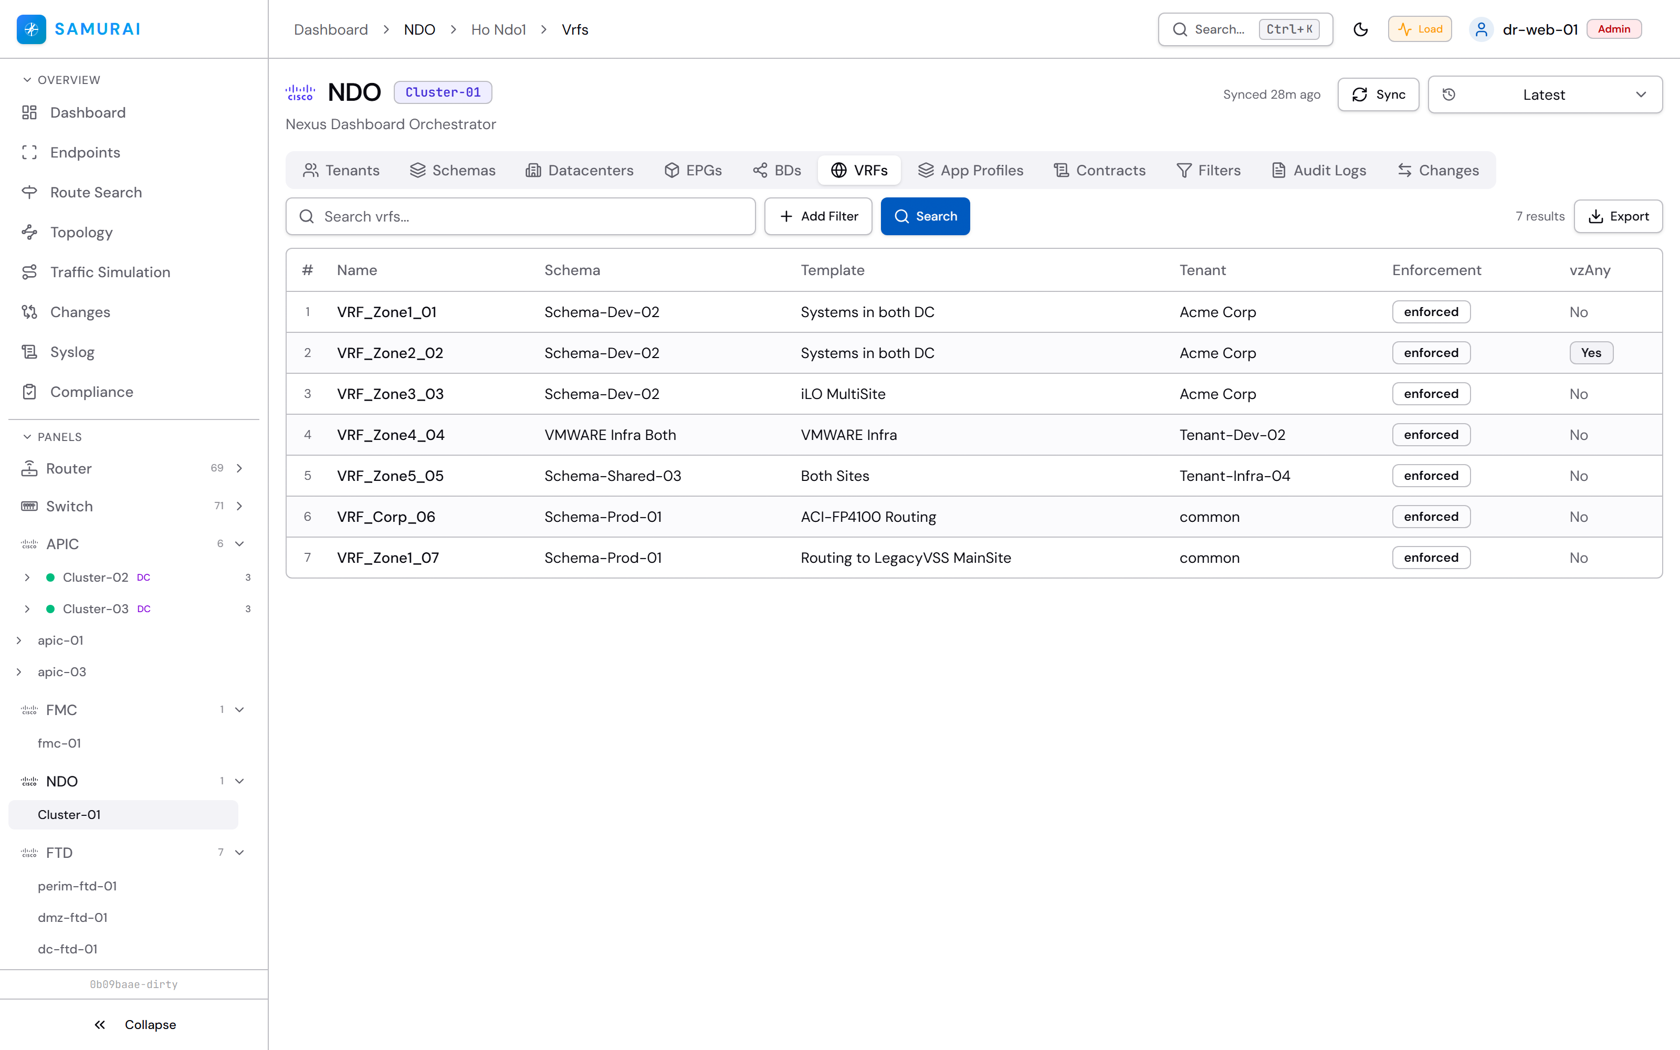The height and width of the screenshot is (1050, 1680).
Task: Click Ho Ndo1 in the breadcrumb
Action: (x=498, y=29)
